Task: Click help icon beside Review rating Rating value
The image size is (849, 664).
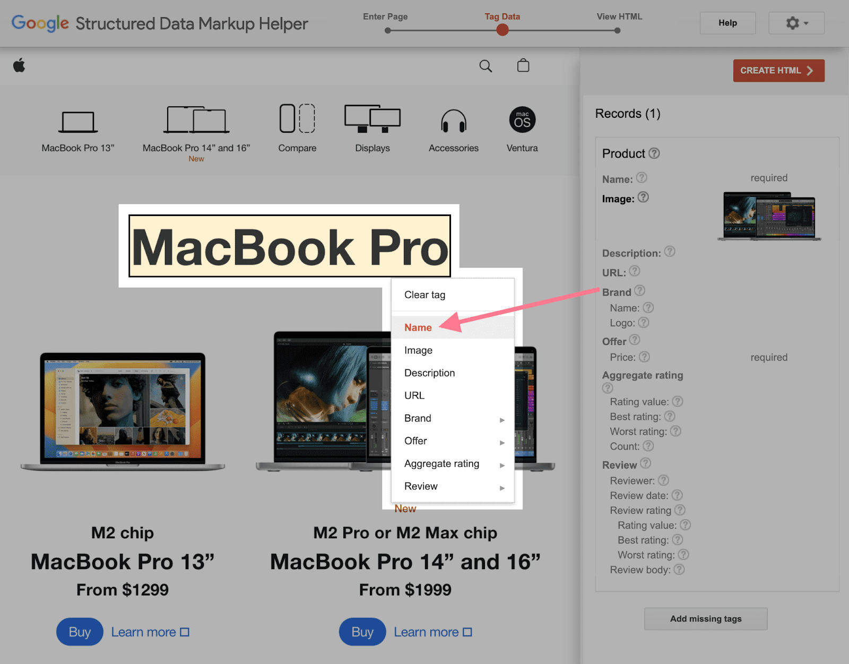Action: [686, 525]
